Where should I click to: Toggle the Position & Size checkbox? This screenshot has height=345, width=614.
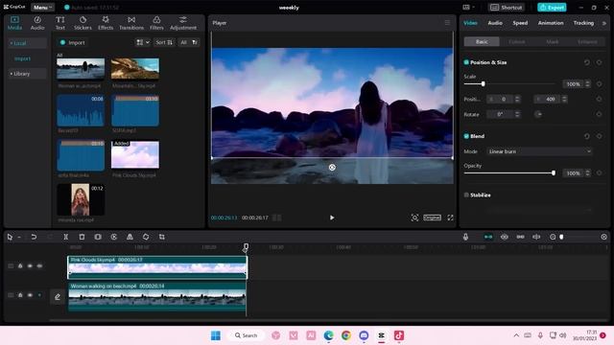466,62
